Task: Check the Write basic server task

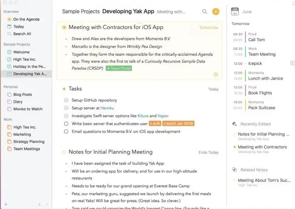Action: [x=66, y=123]
